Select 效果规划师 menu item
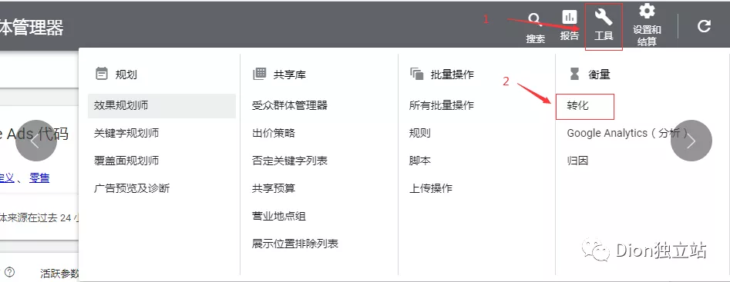Screen dimensions: 730x282 click(x=162, y=106)
